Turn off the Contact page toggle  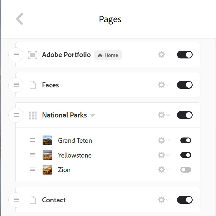click(185, 200)
